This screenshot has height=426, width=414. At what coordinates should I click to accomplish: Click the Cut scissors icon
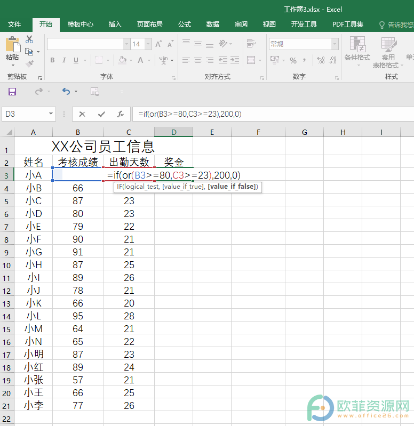pyautogui.click(x=29, y=39)
